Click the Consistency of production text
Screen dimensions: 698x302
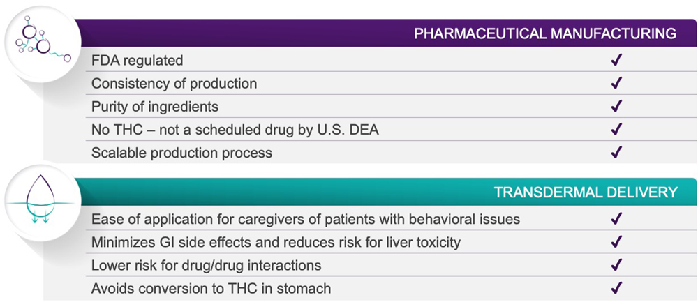(174, 84)
